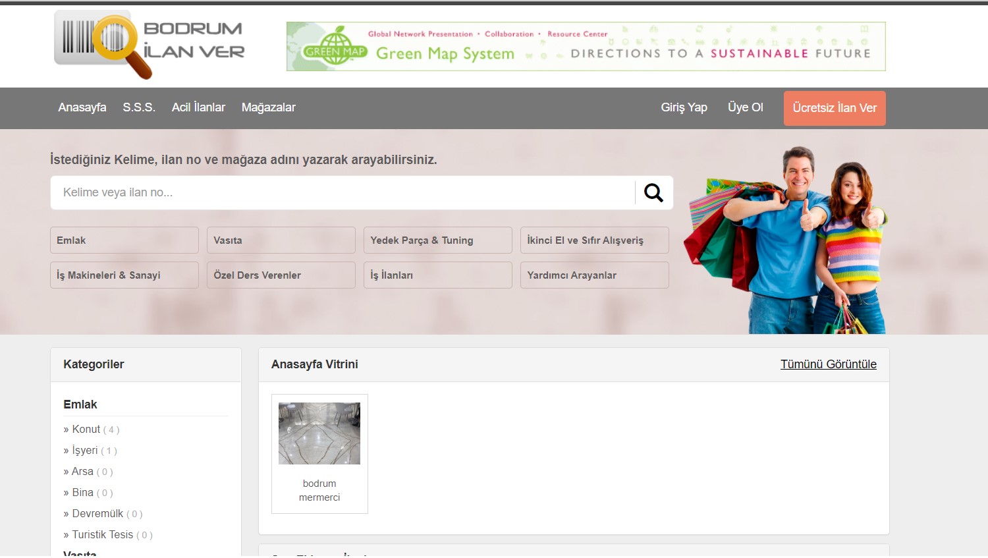Select Mağazalar in the navigation bar

click(x=268, y=107)
